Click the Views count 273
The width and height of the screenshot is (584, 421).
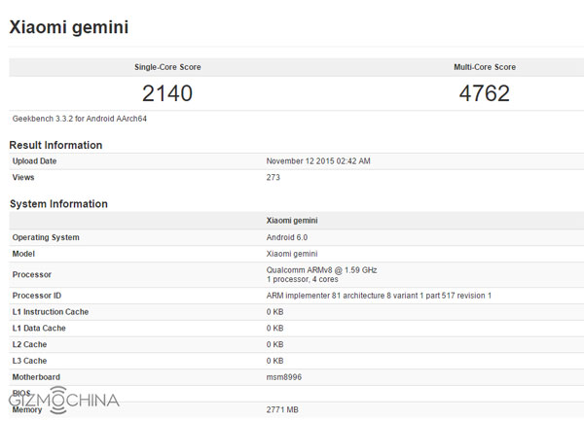click(x=274, y=177)
